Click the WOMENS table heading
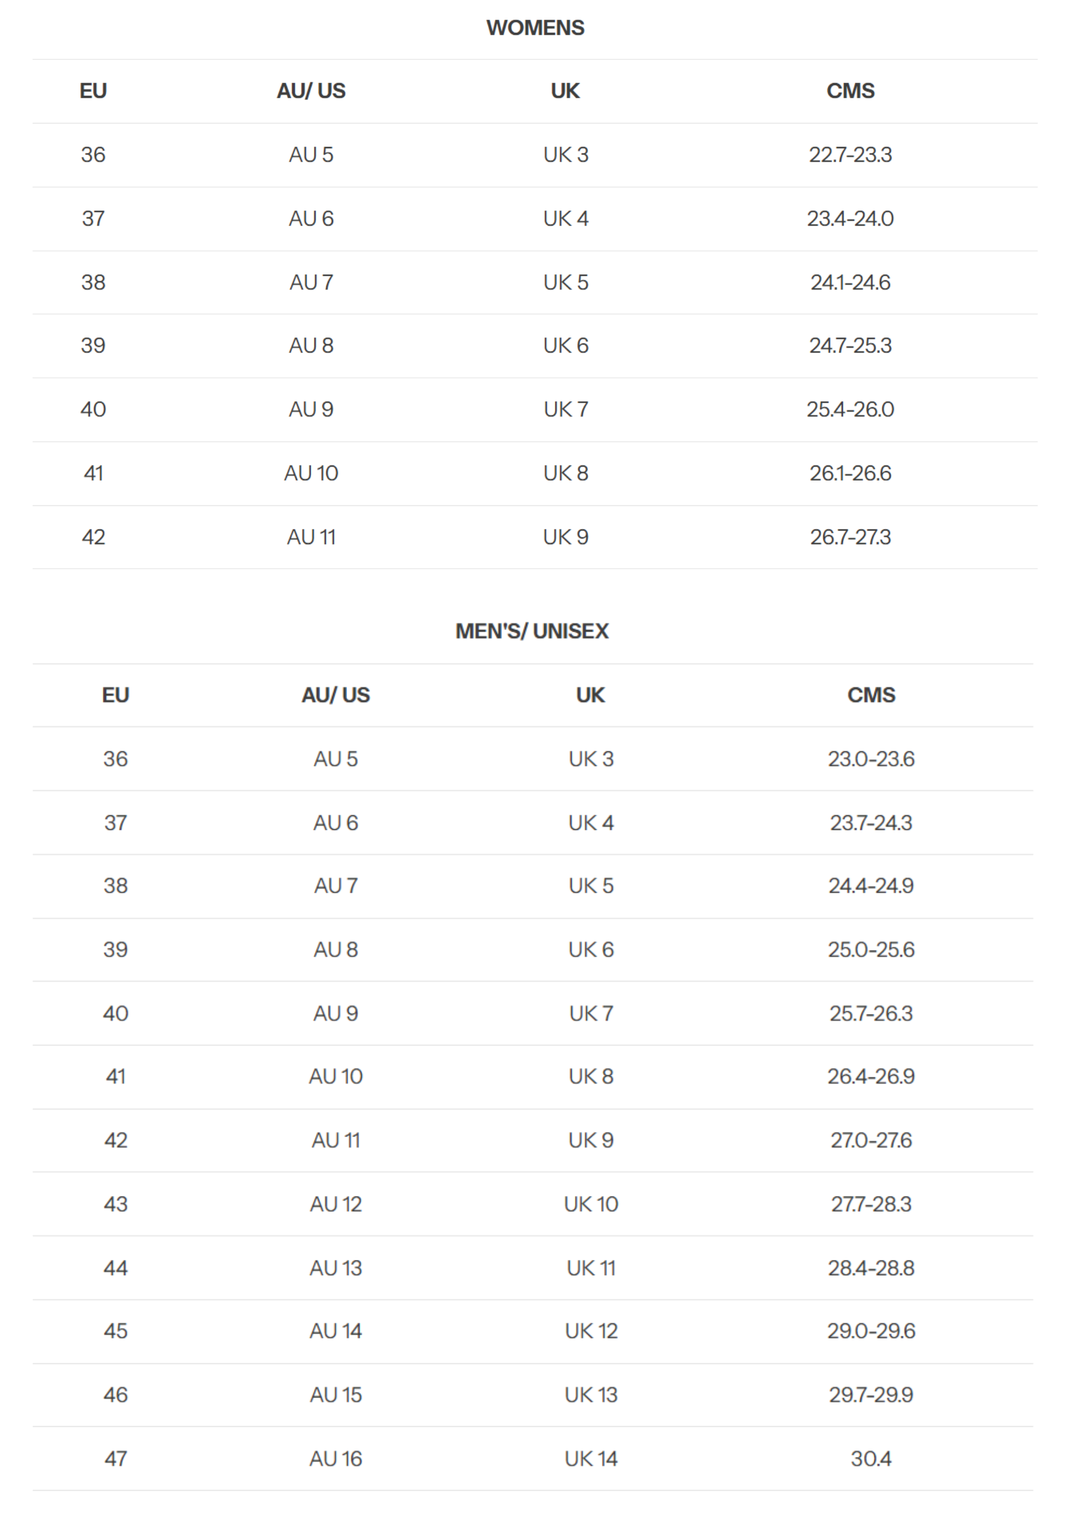1067x1516 pixels. (x=535, y=28)
